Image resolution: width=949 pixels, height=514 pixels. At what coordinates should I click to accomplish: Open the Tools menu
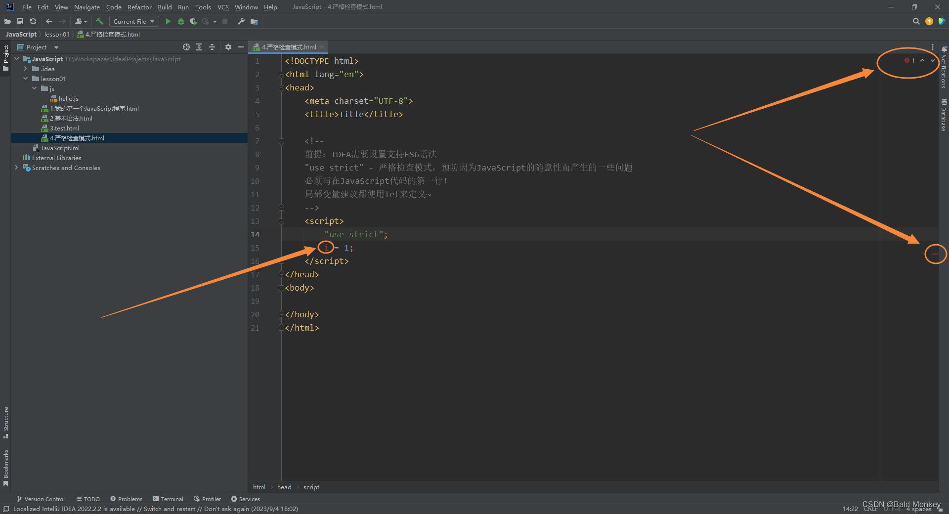[x=203, y=7]
